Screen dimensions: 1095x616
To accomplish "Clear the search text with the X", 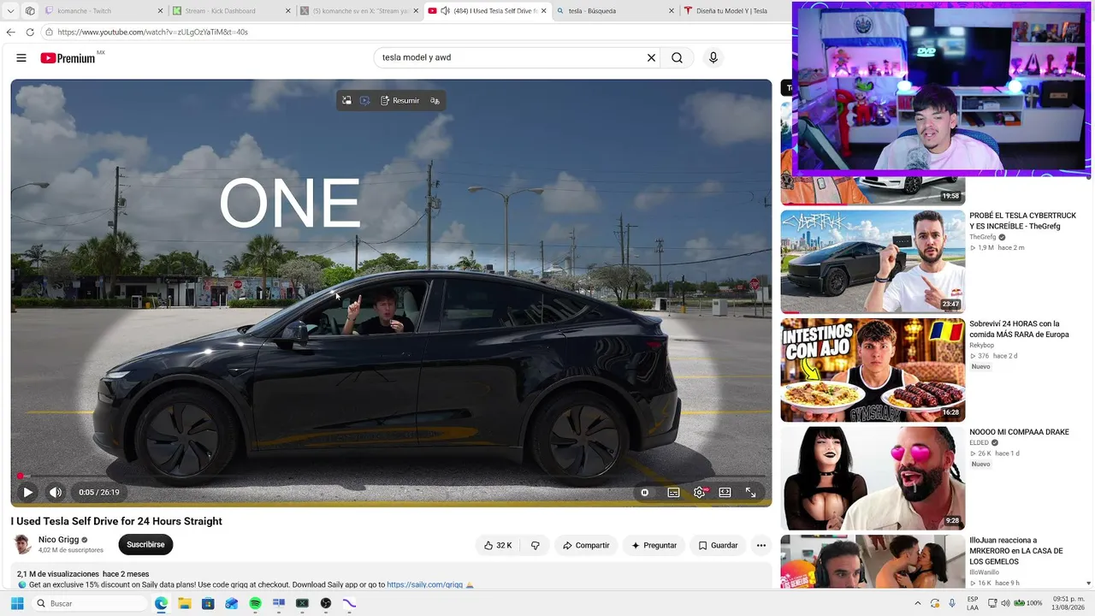I will (x=651, y=58).
